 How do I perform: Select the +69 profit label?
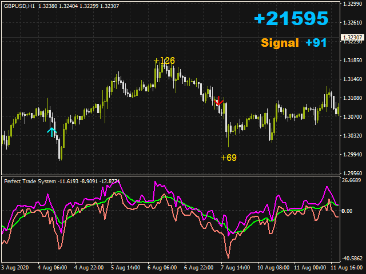(x=229, y=158)
